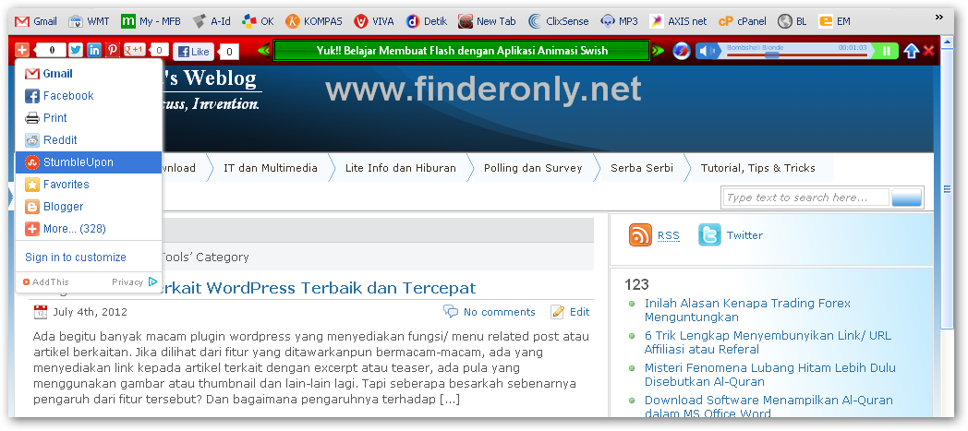Choose StumbleUpon from the share menu
The image size is (968, 431).
pyautogui.click(x=89, y=162)
